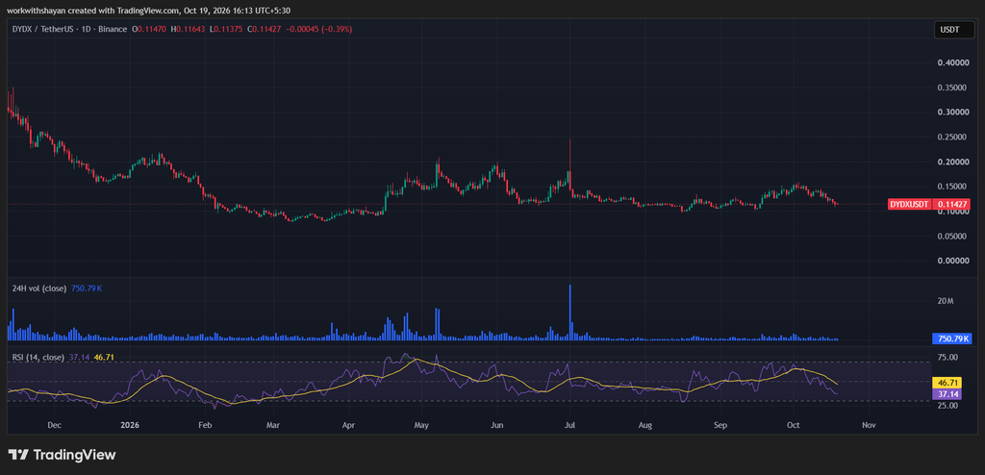Click the May label on time axis

pyautogui.click(x=421, y=425)
